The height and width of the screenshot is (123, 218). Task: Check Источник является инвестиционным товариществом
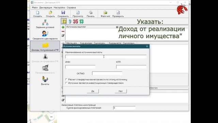tap(66, 83)
